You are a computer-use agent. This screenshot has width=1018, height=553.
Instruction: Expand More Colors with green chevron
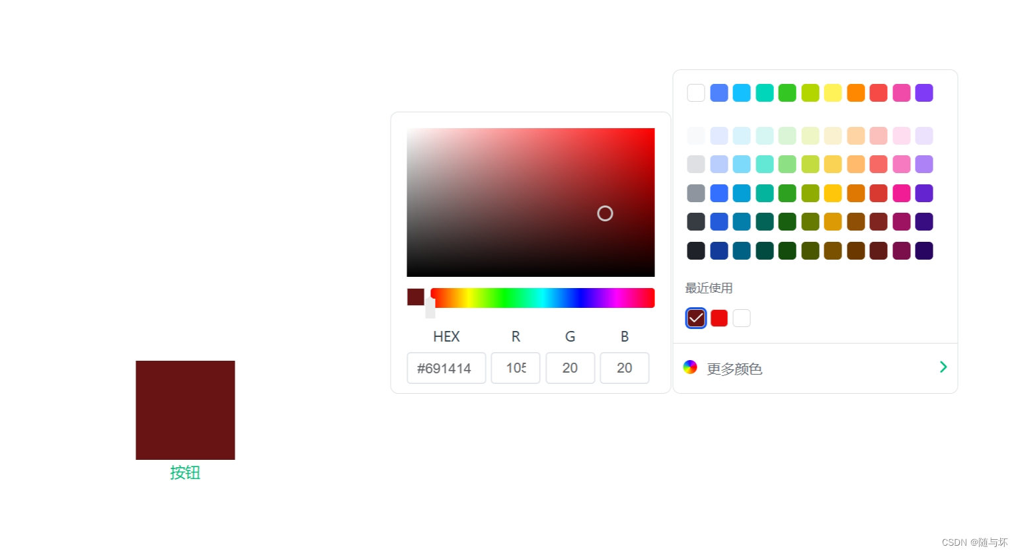[943, 367]
